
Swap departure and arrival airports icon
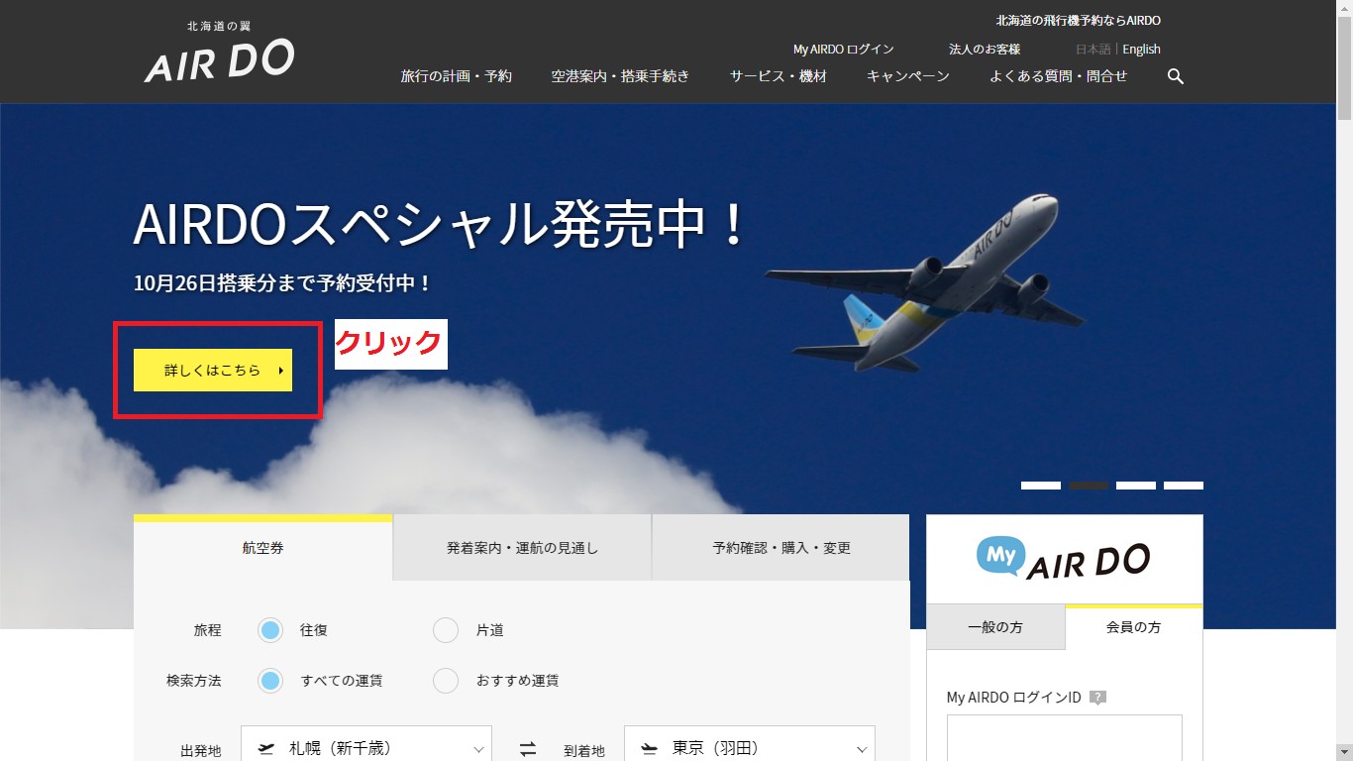point(528,749)
